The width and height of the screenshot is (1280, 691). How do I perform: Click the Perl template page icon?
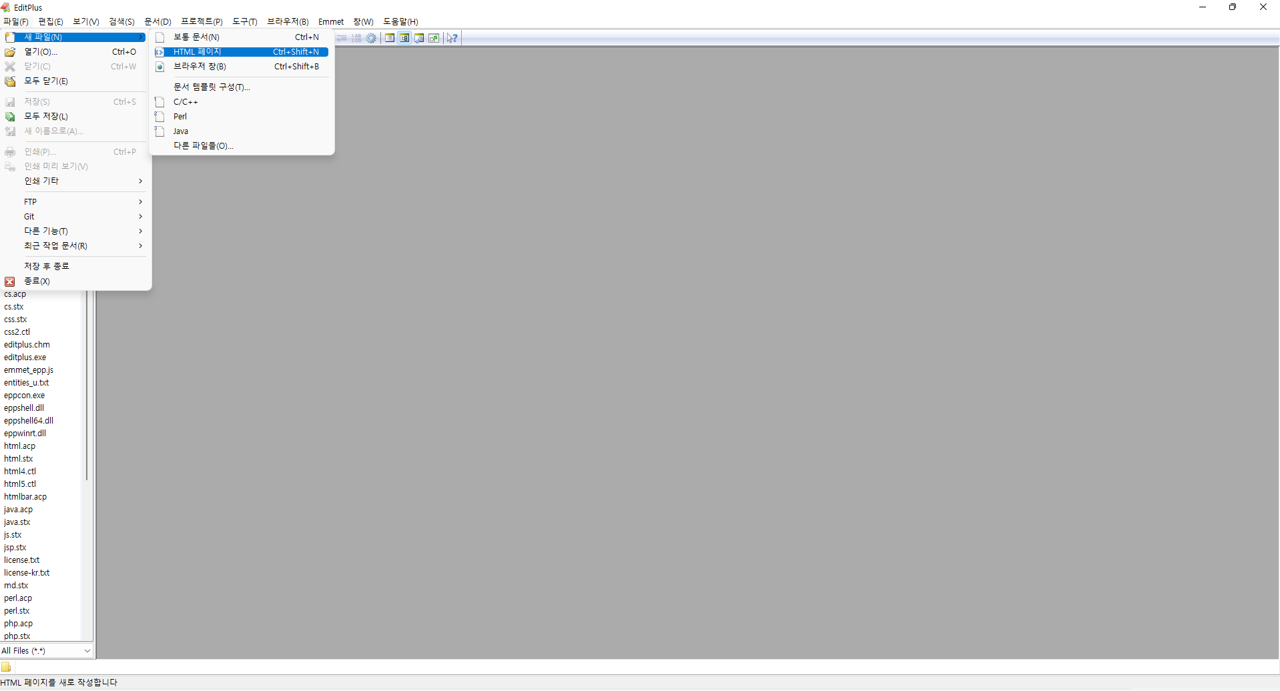[x=160, y=117]
